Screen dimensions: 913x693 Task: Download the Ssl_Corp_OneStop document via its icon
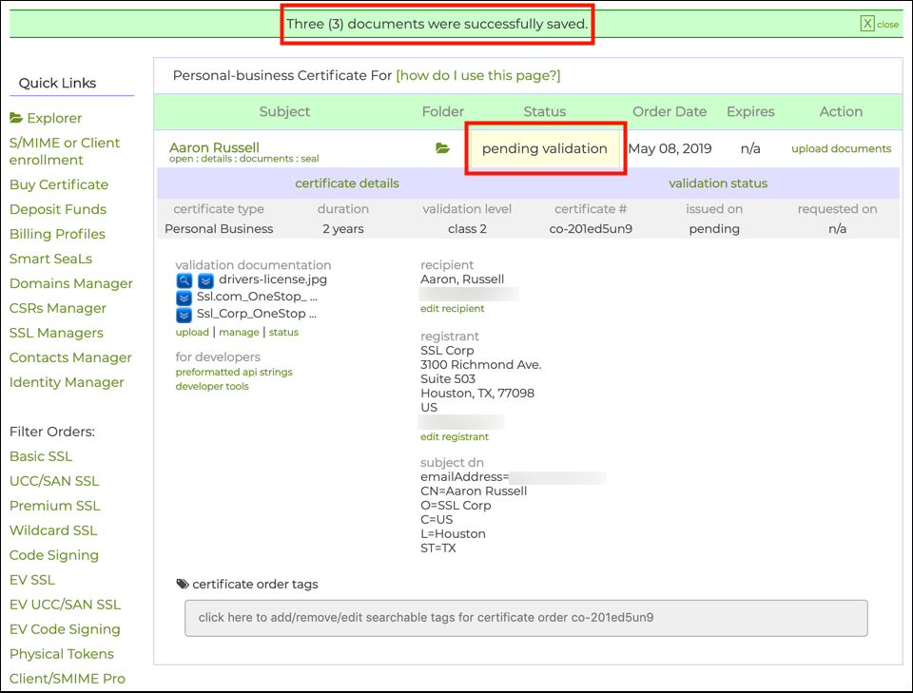185,315
